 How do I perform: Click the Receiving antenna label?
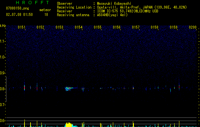click(73, 15)
